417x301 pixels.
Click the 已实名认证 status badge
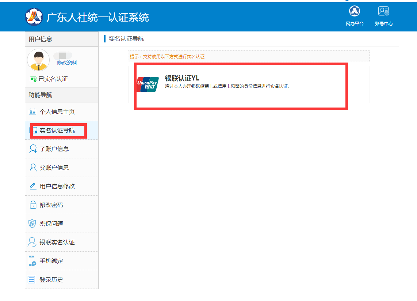pos(49,79)
